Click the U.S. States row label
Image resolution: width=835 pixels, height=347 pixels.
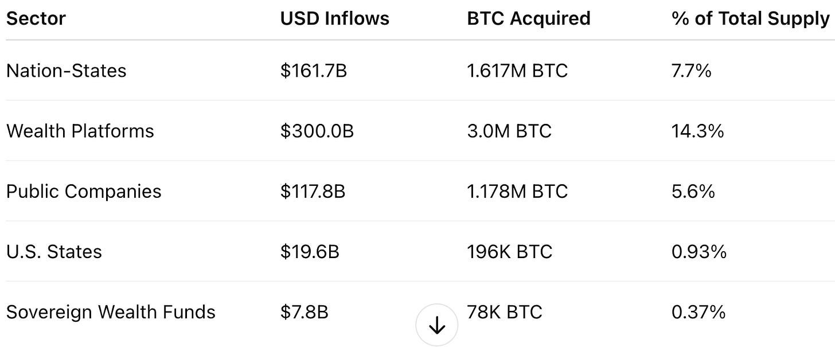pos(54,251)
